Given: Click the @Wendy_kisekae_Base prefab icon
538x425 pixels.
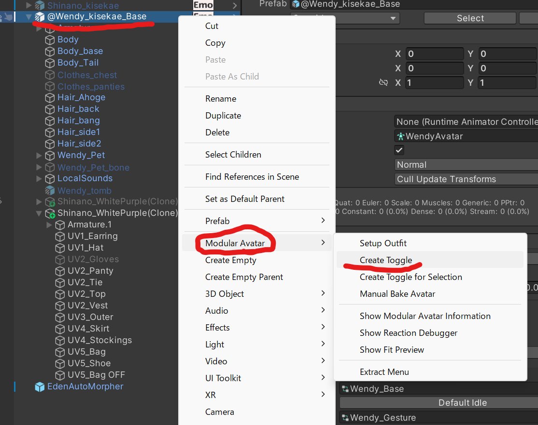Looking at the screenshot, I should coord(40,16).
